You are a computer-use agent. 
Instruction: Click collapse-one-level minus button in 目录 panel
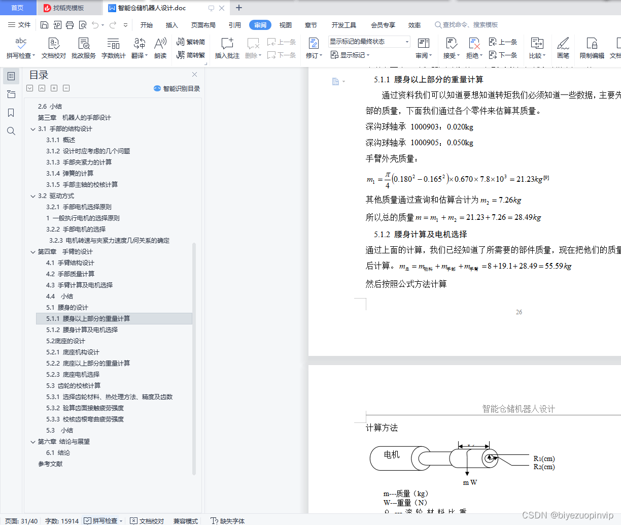(x=66, y=88)
